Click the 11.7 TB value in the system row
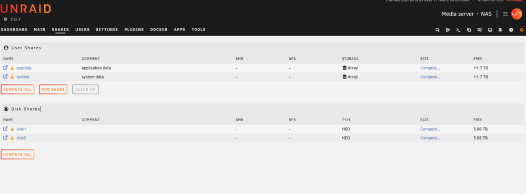The width and height of the screenshot is (526, 194). (x=481, y=77)
